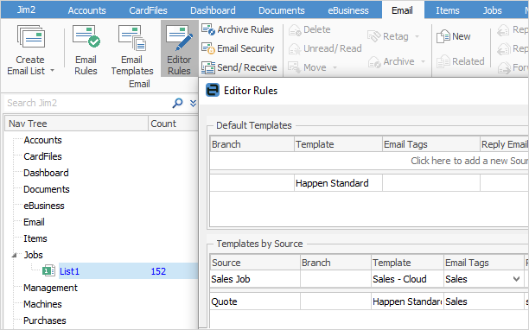529x330 pixels.
Task: Focus the Search Jim2 field
Action: tap(86, 103)
